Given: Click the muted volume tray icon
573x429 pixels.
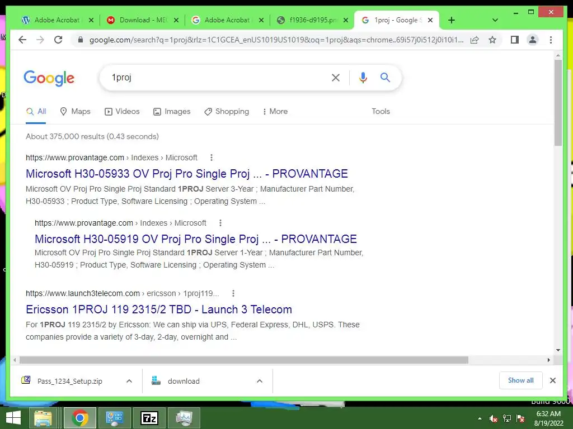Looking at the screenshot, I should pos(494,418).
